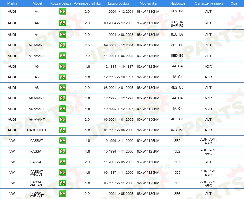Click PASSAT VARIANT model in 3B6 row
This screenshot has height=199, width=244.
37,194
